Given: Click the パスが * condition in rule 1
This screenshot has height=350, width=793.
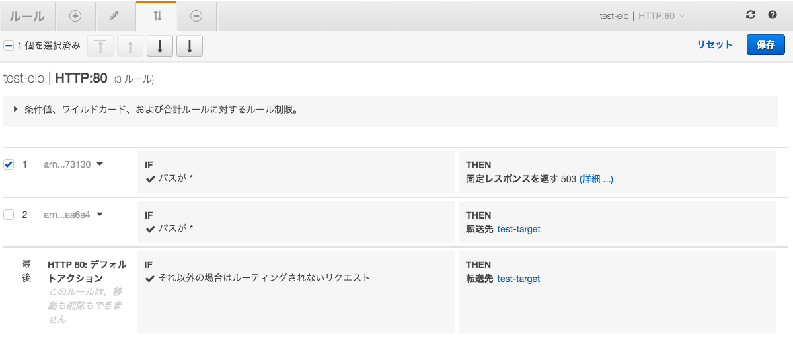Looking at the screenshot, I should (x=175, y=179).
